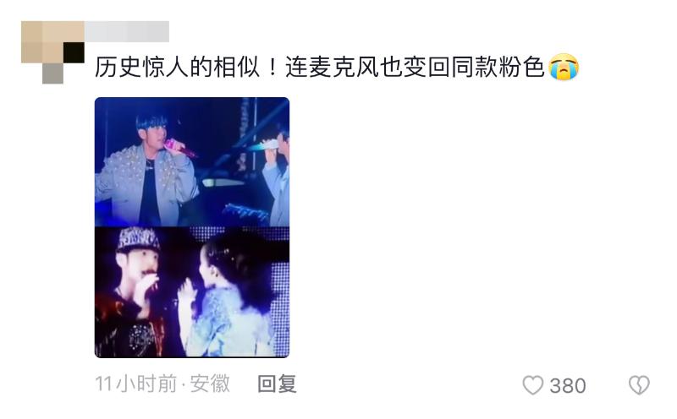
Task: Tap the broken heart dislike icon
Action: 639,385
